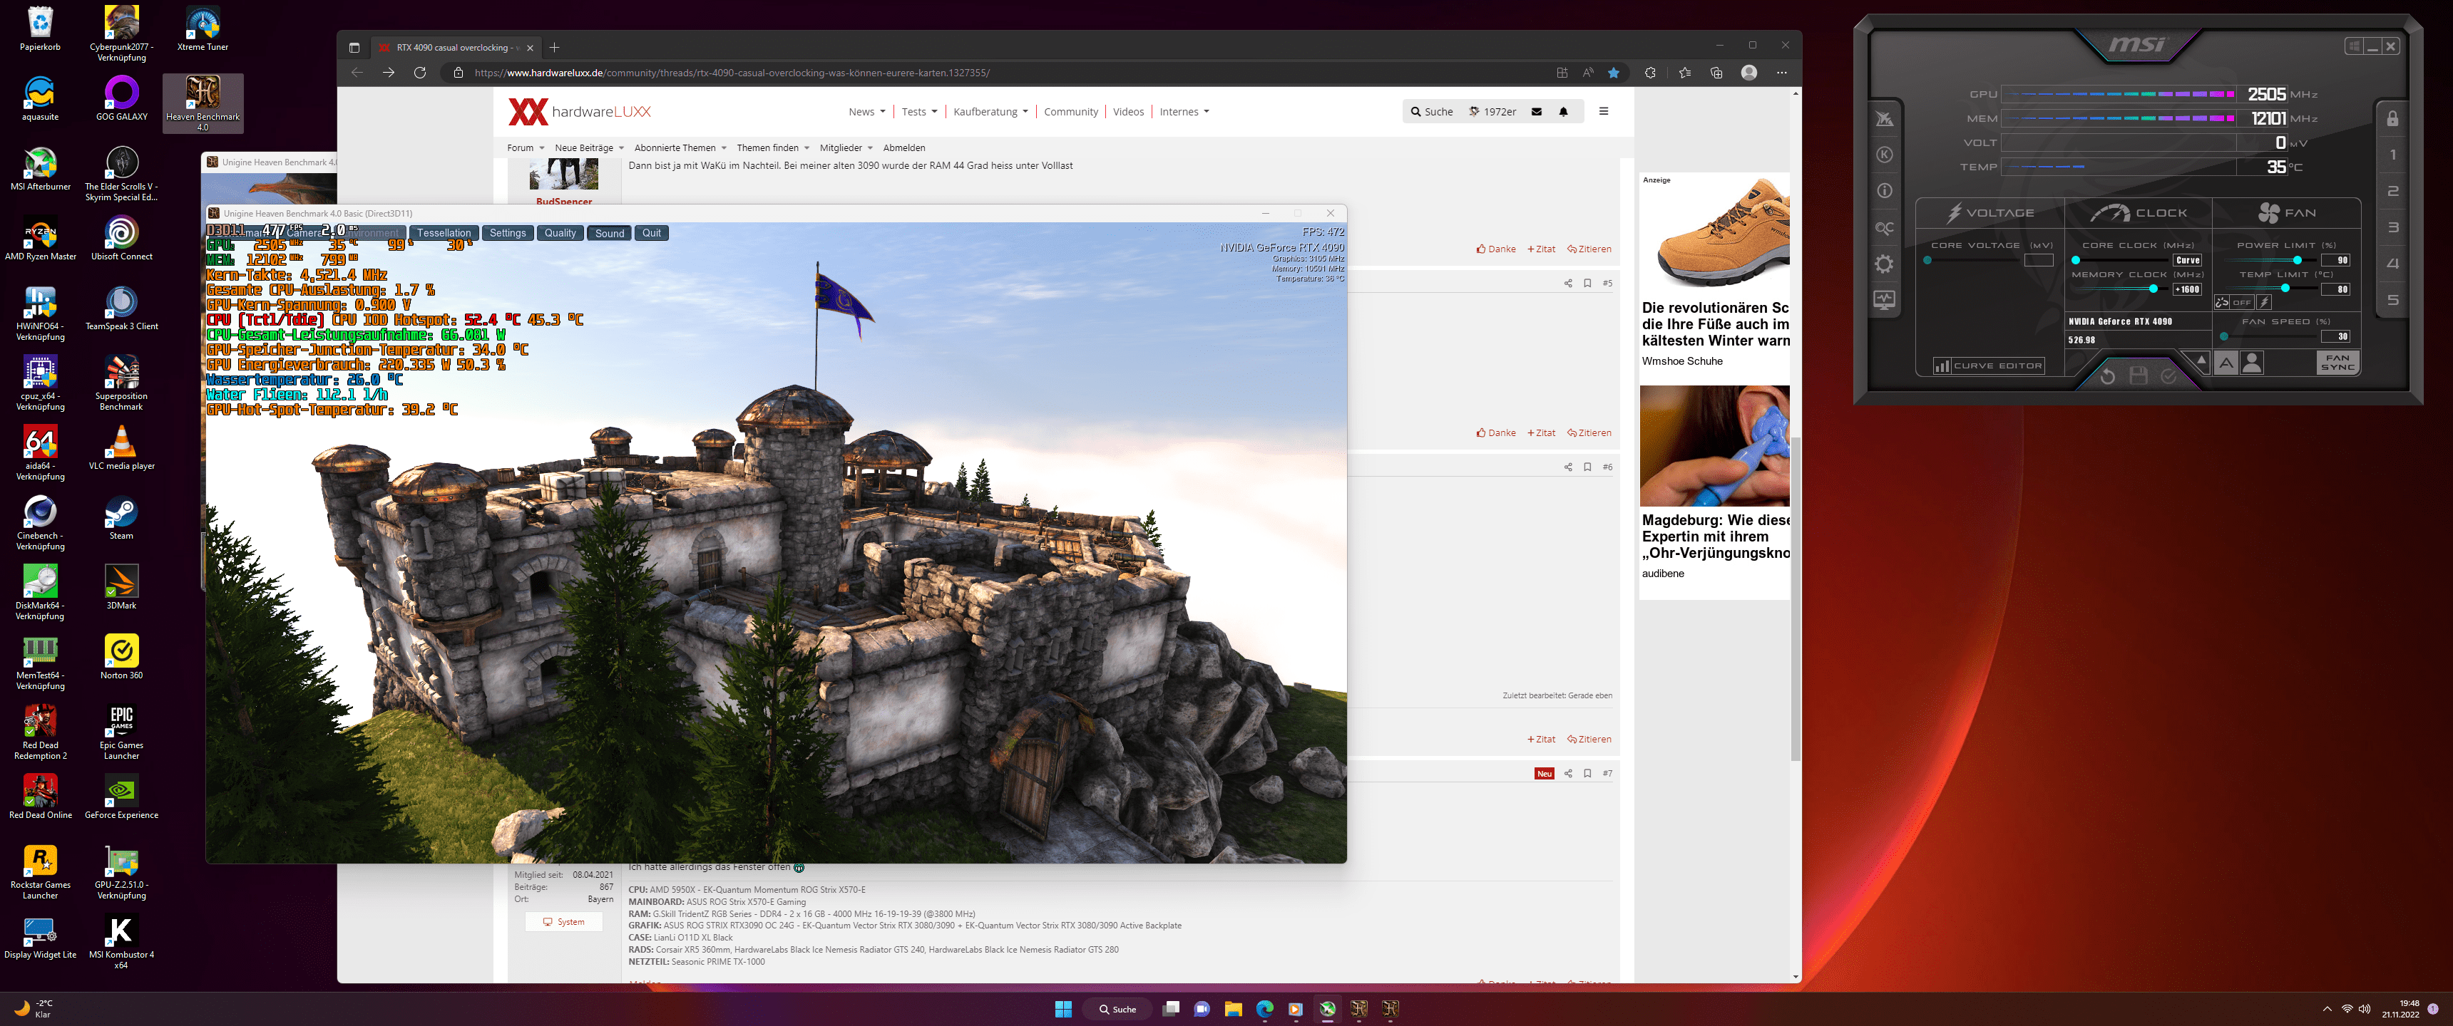The image size is (2453, 1026).
Task: Select Afterburner profile slot 3
Action: pyautogui.click(x=2392, y=227)
